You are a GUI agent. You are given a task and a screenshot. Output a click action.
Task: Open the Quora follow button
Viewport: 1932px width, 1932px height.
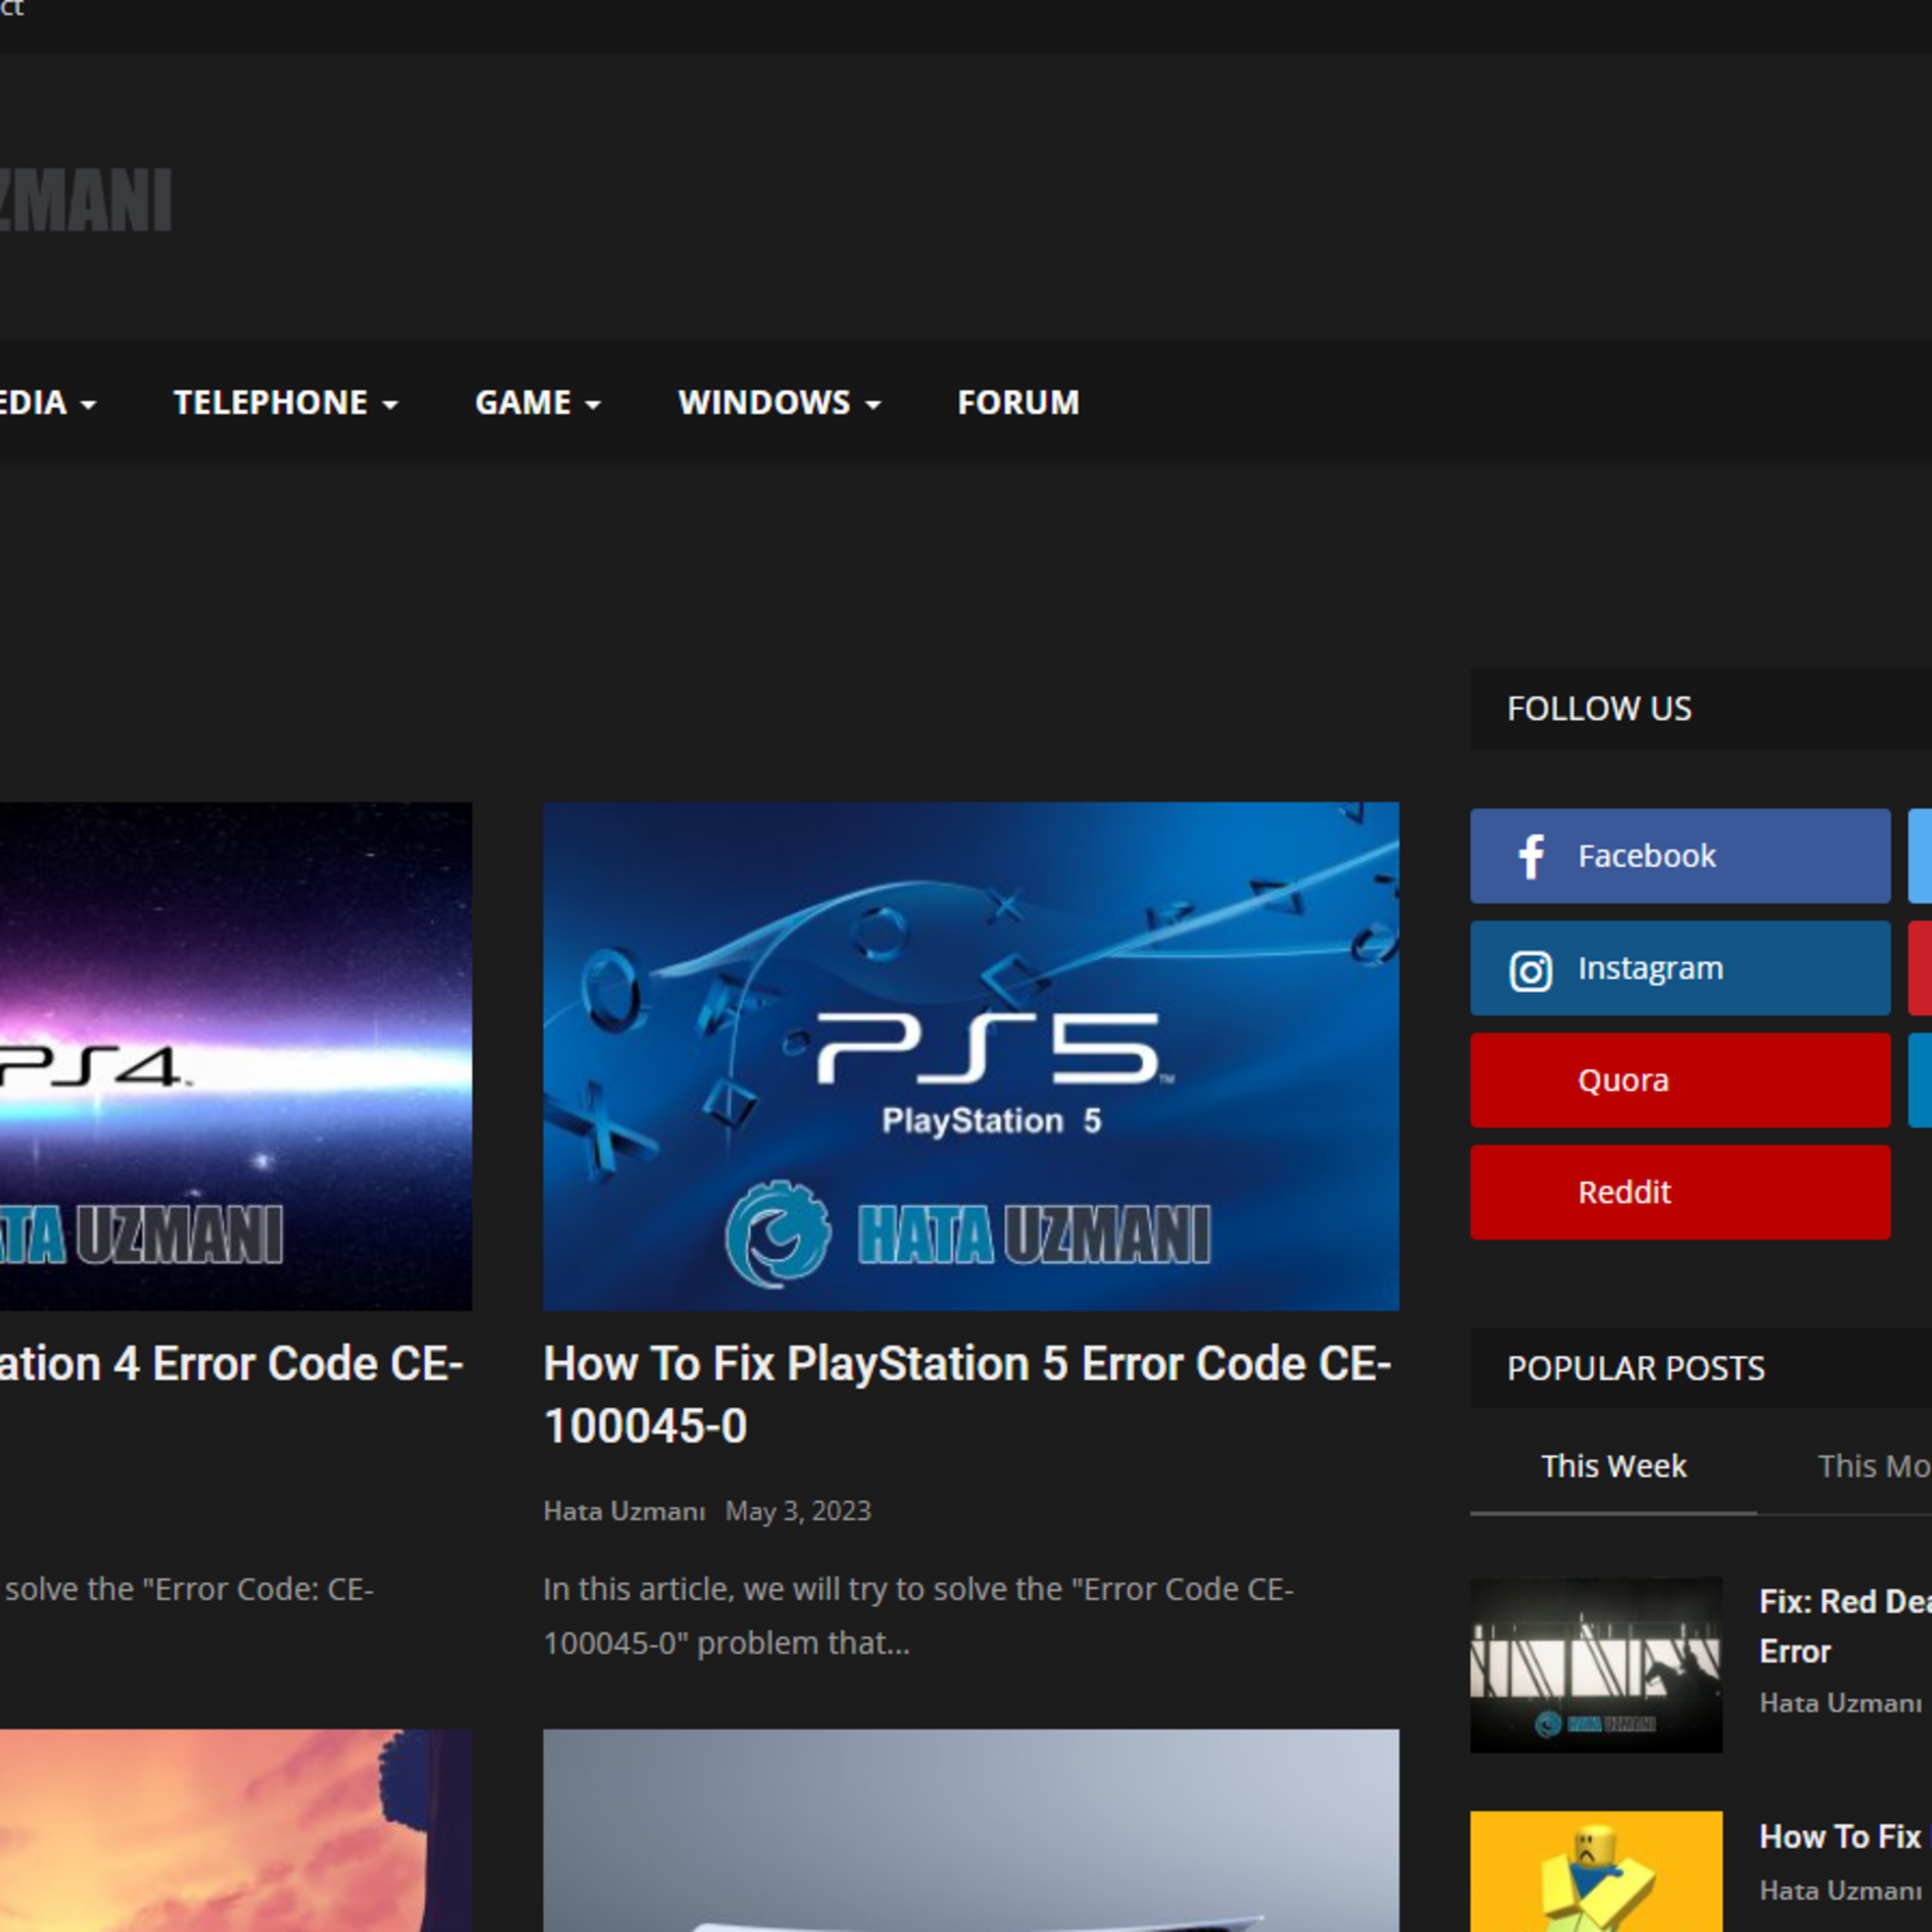(x=1680, y=1080)
